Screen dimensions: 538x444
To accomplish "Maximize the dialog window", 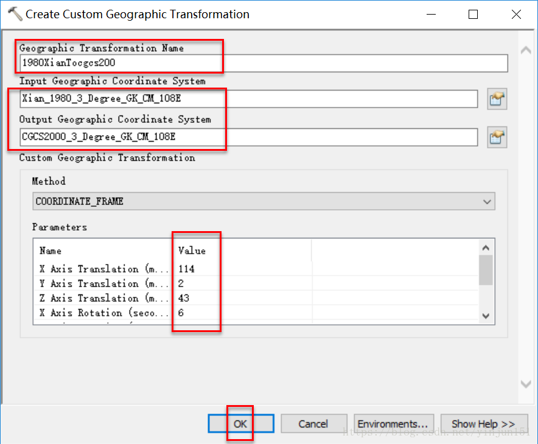I will tap(473, 15).
